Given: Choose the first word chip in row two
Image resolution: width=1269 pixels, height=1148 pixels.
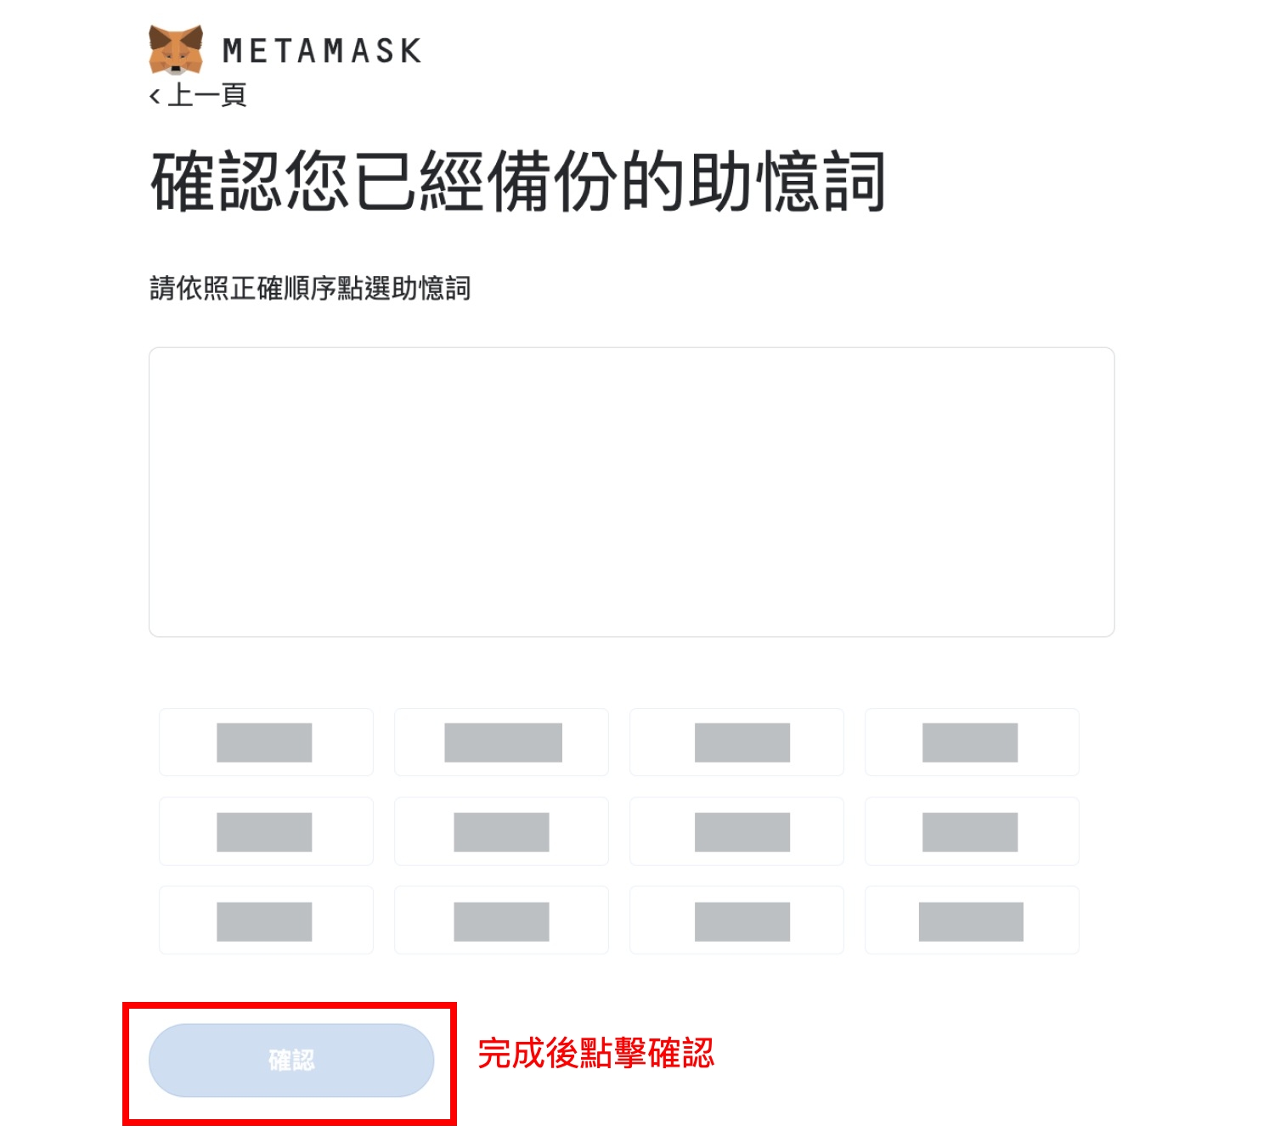Looking at the screenshot, I should pos(266,831).
